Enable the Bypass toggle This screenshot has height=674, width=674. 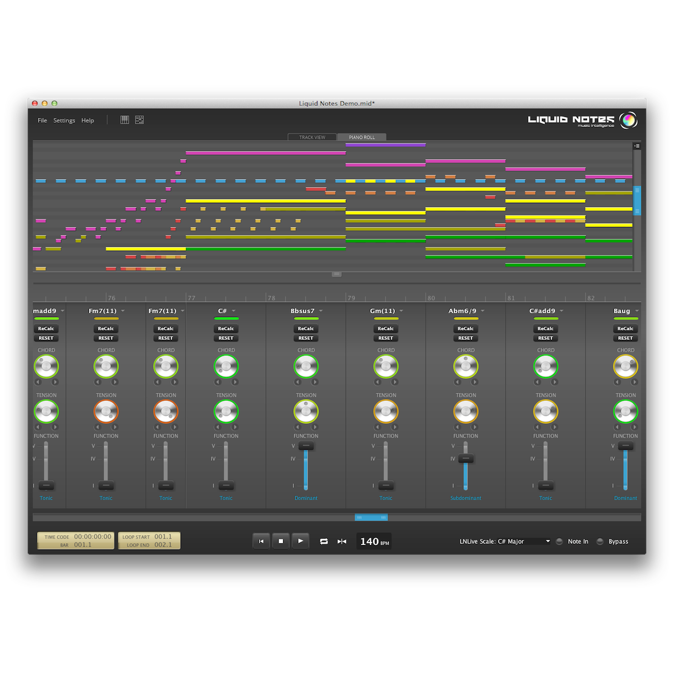pos(600,541)
